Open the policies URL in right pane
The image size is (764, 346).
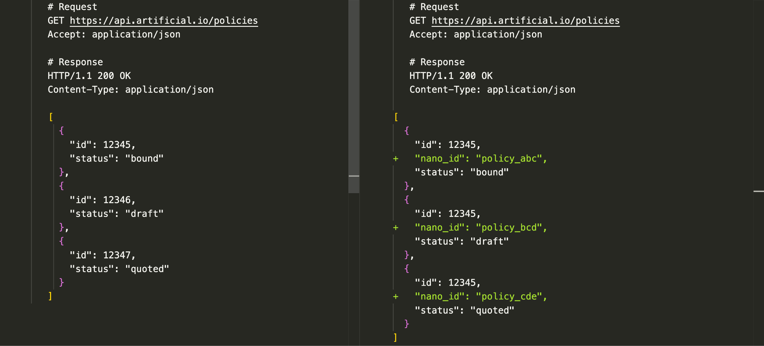(526, 21)
